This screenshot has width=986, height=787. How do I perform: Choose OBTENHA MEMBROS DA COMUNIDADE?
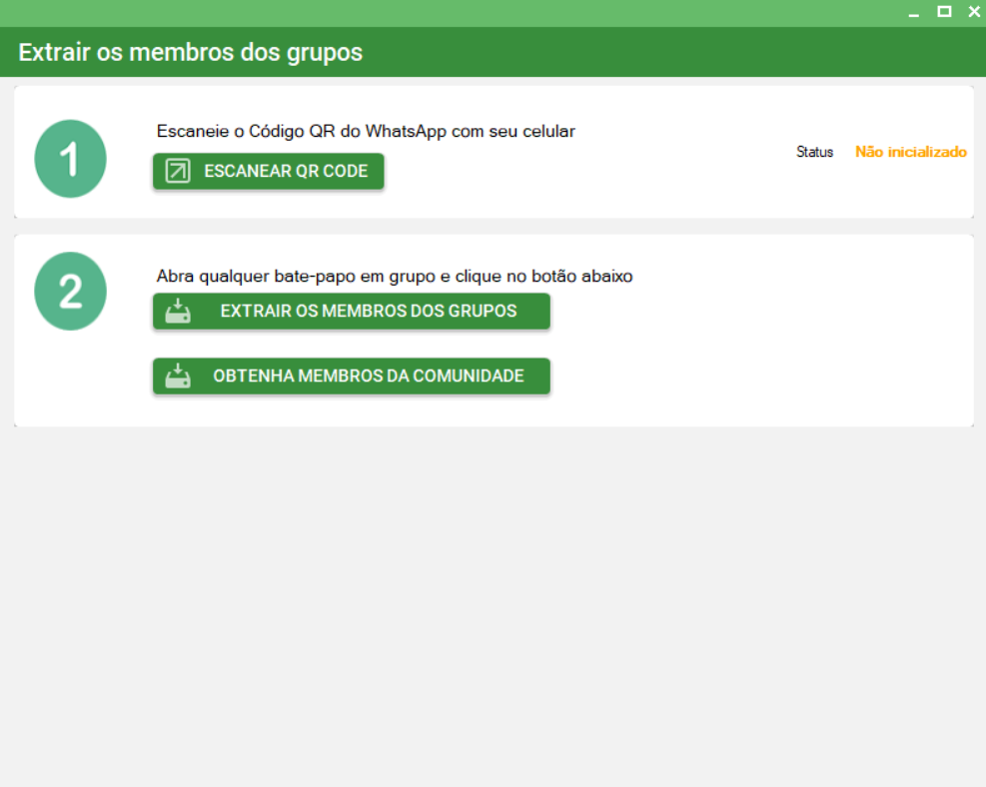tap(368, 377)
